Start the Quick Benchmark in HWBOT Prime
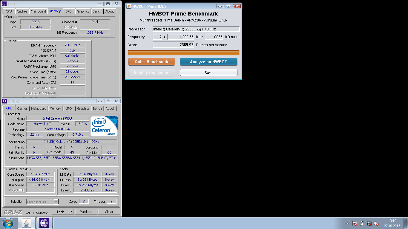The image size is (408, 229). point(151,62)
